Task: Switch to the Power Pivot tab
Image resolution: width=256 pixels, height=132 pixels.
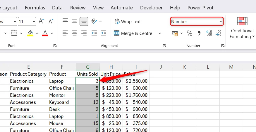Action: 200,8
